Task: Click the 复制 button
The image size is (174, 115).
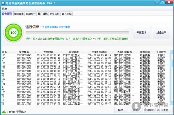Action: 136,110
